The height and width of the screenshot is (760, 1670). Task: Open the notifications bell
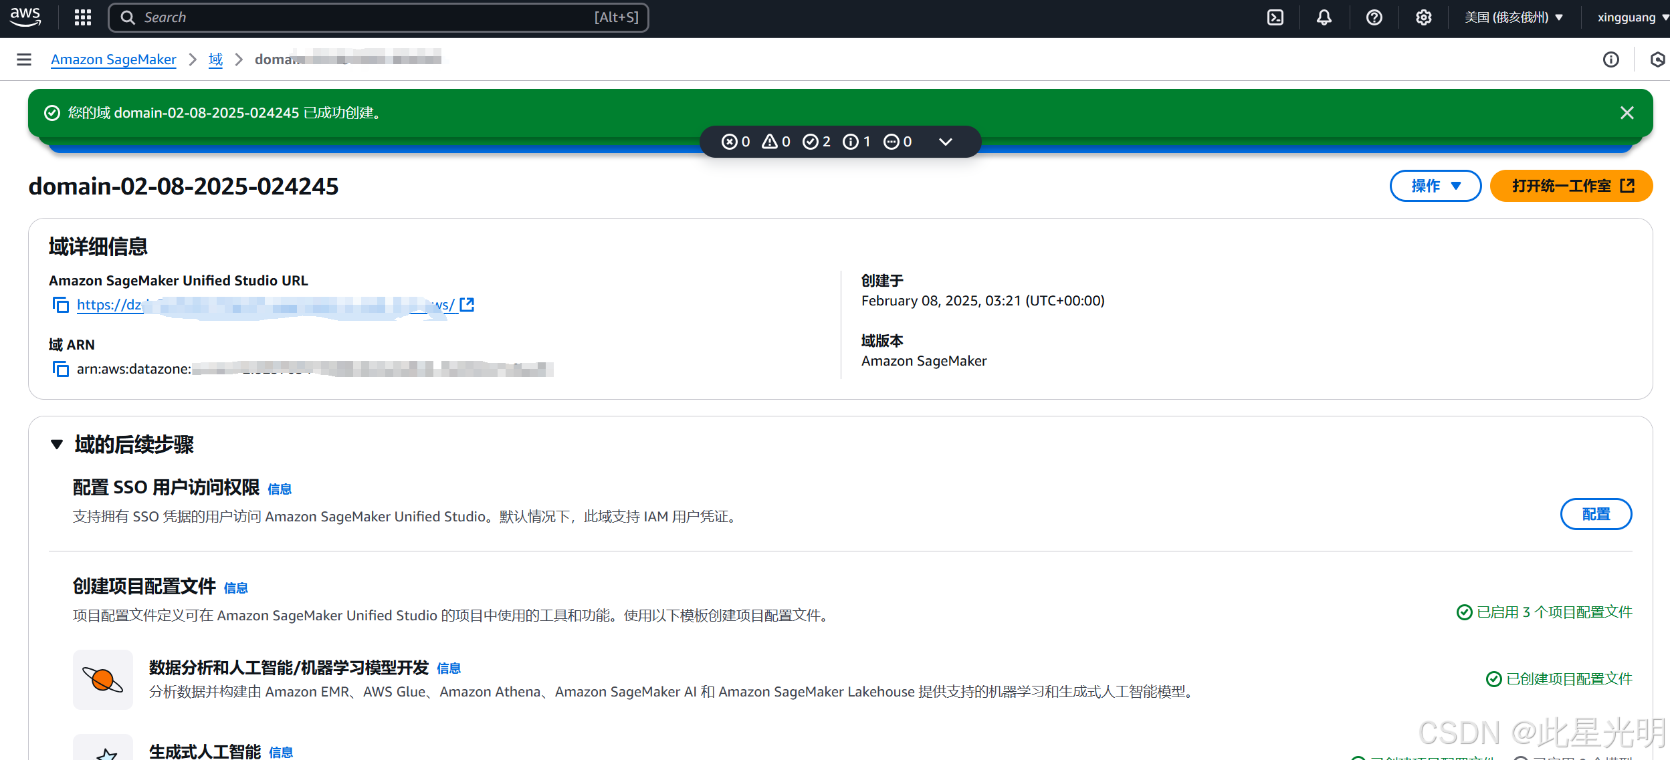point(1324,17)
